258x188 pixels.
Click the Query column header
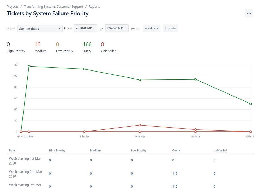pyautogui.click(x=176, y=150)
